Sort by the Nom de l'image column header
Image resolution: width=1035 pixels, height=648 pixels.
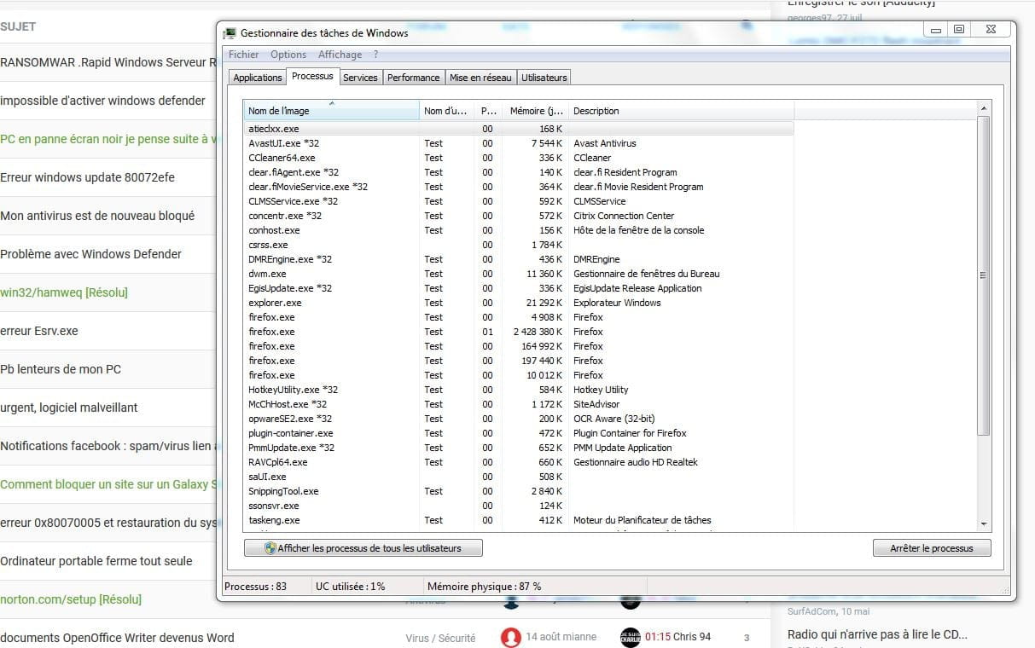331,111
